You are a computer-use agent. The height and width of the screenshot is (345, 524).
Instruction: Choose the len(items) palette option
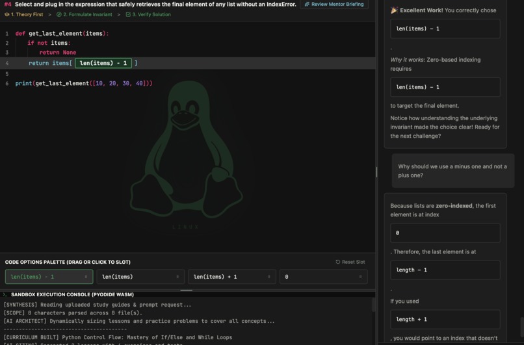pyautogui.click(x=140, y=277)
